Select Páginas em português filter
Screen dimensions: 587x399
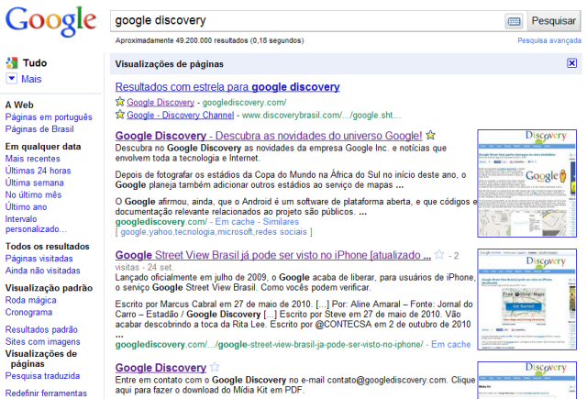[x=48, y=117]
